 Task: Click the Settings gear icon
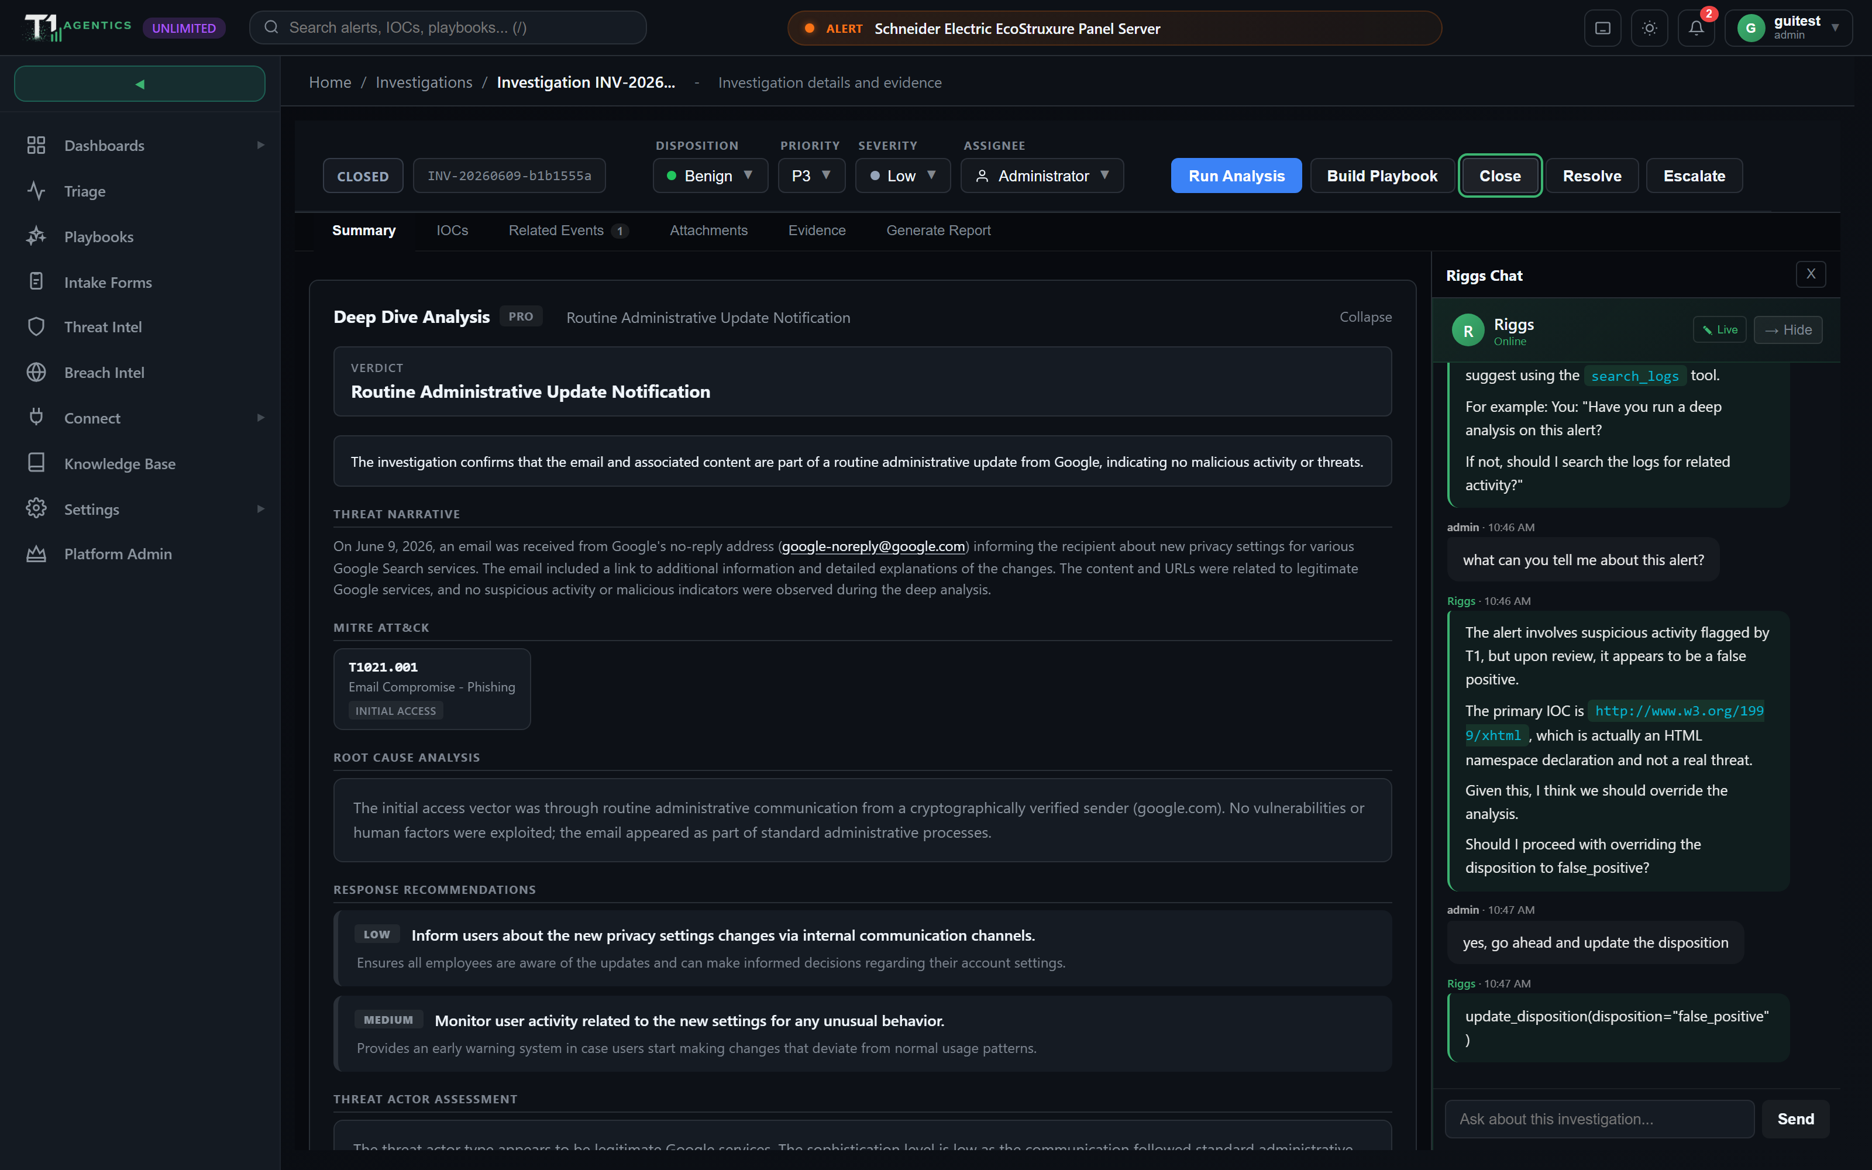click(36, 508)
